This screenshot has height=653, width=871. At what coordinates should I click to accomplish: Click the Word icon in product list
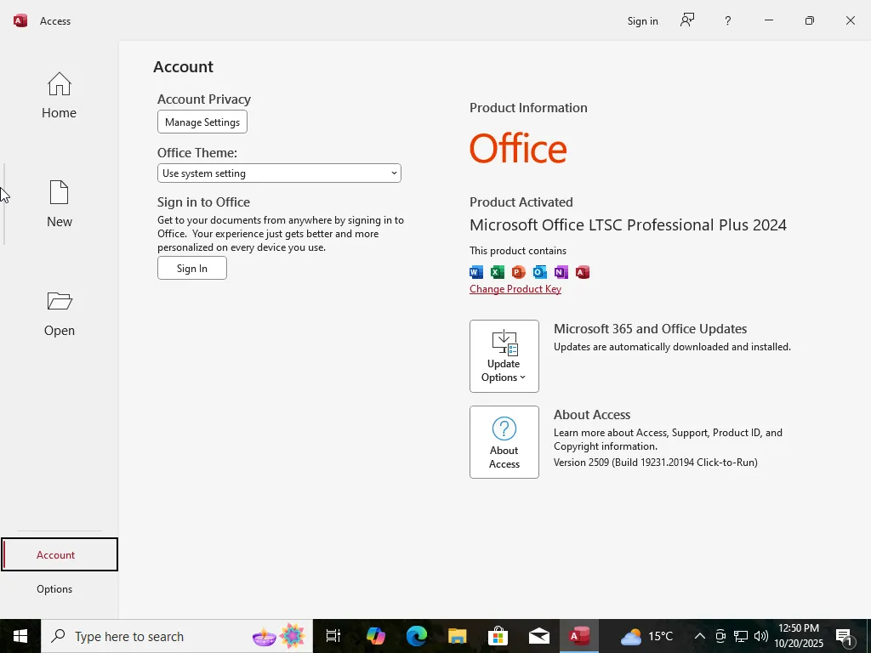click(476, 272)
